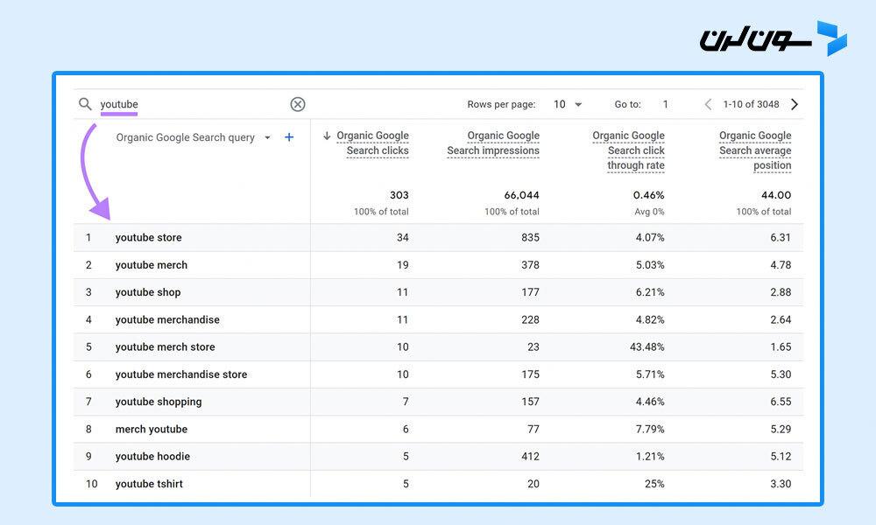Screen dimensions: 876x525
Task: Open the Rows per page dropdown
Action: (x=568, y=104)
